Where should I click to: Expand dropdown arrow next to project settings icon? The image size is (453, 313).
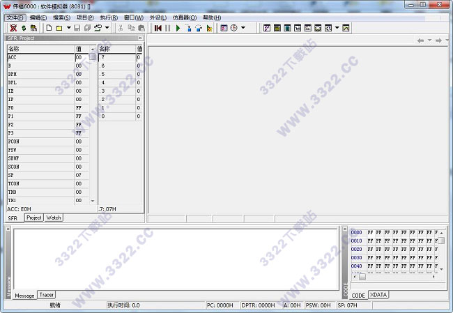coord(107,28)
